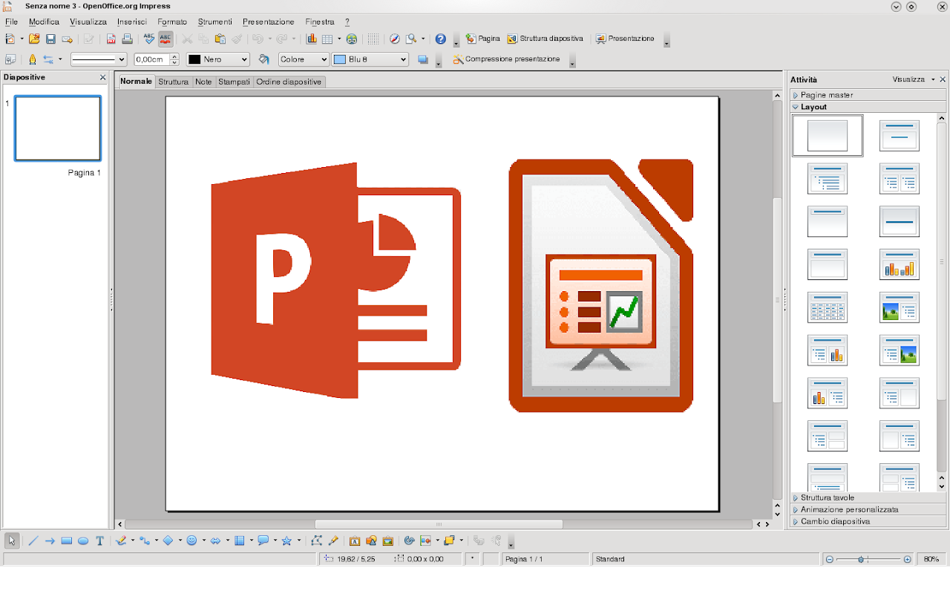Viewport: 950px width, 594px height.
Task: Click the Compressione presentazione button
Action: coord(506,59)
